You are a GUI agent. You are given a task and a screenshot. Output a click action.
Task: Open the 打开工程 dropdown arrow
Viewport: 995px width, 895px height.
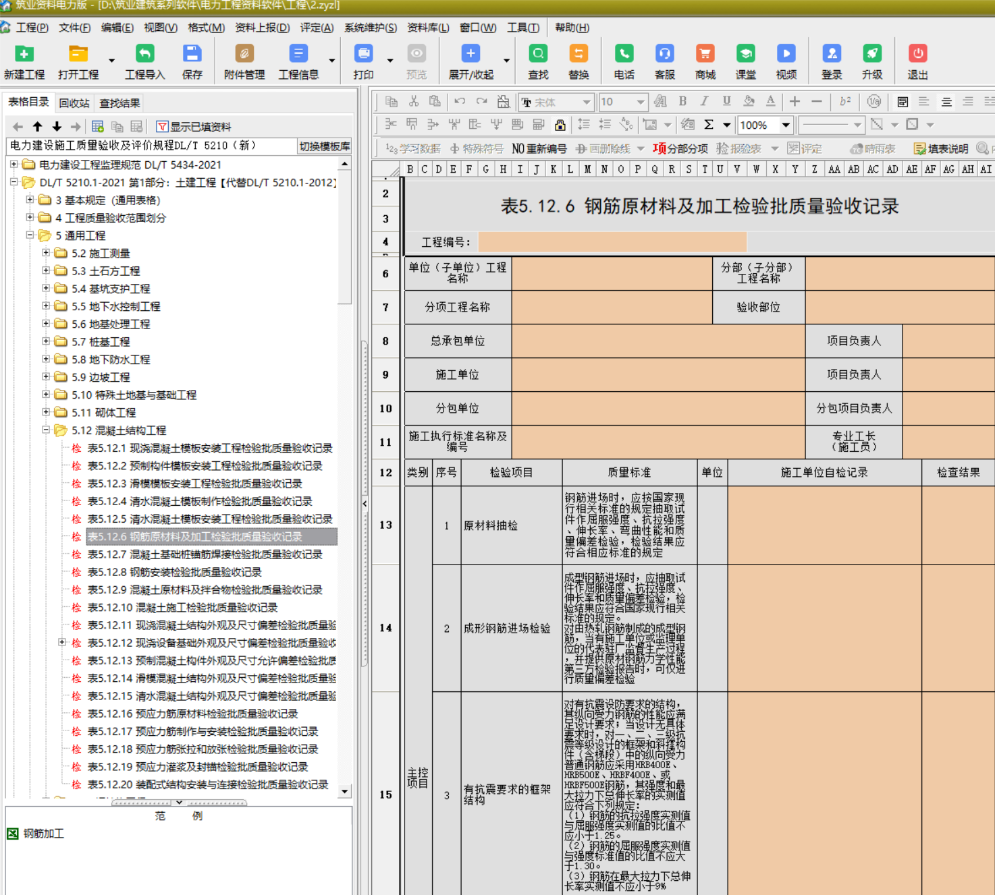point(111,60)
